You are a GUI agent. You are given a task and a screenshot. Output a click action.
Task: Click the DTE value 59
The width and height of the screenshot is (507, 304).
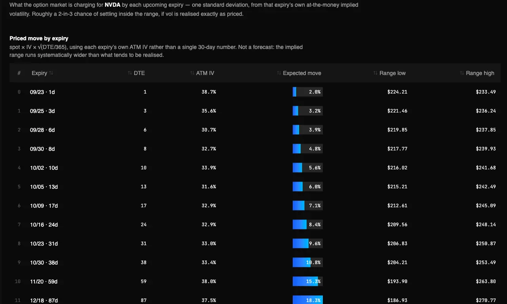click(x=143, y=281)
